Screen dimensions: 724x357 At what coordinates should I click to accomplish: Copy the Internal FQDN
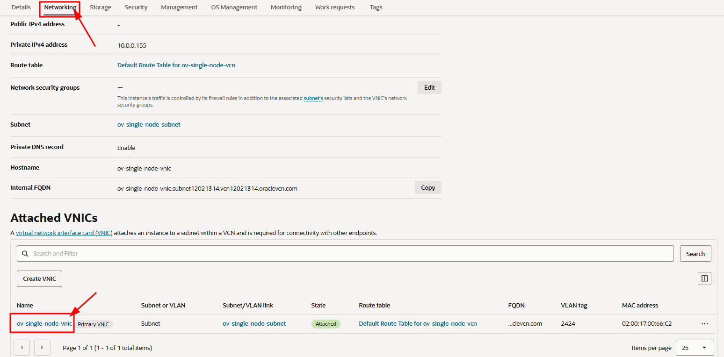point(427,187)
